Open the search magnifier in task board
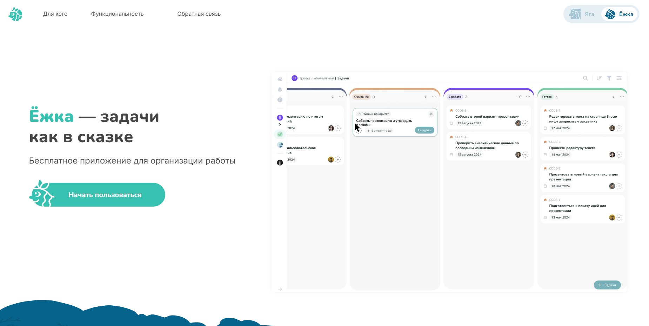The image size is (649, 326). coord(585,78)
